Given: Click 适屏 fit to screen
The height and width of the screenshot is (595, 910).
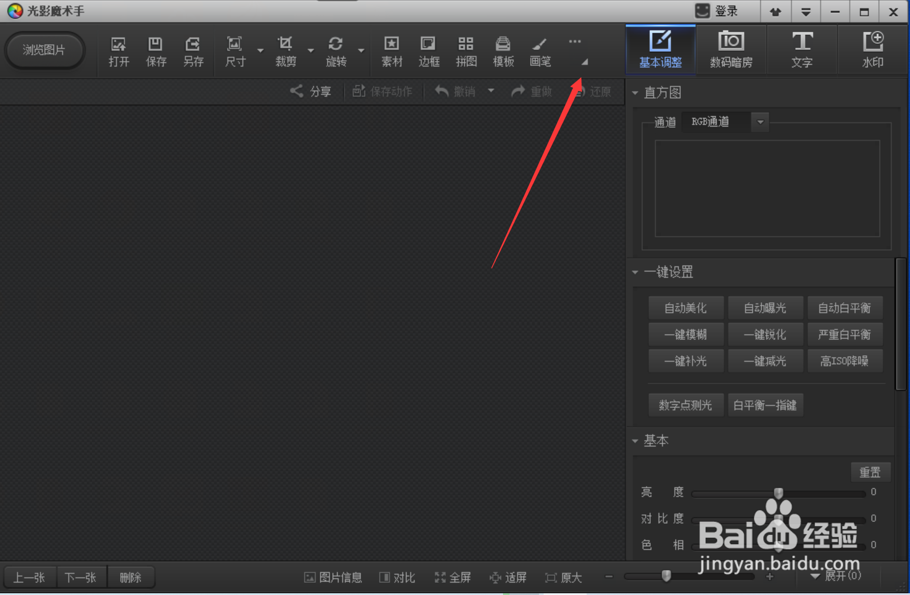Looking at the screenshot, I should pyautogui.click(x=508, y=577).
